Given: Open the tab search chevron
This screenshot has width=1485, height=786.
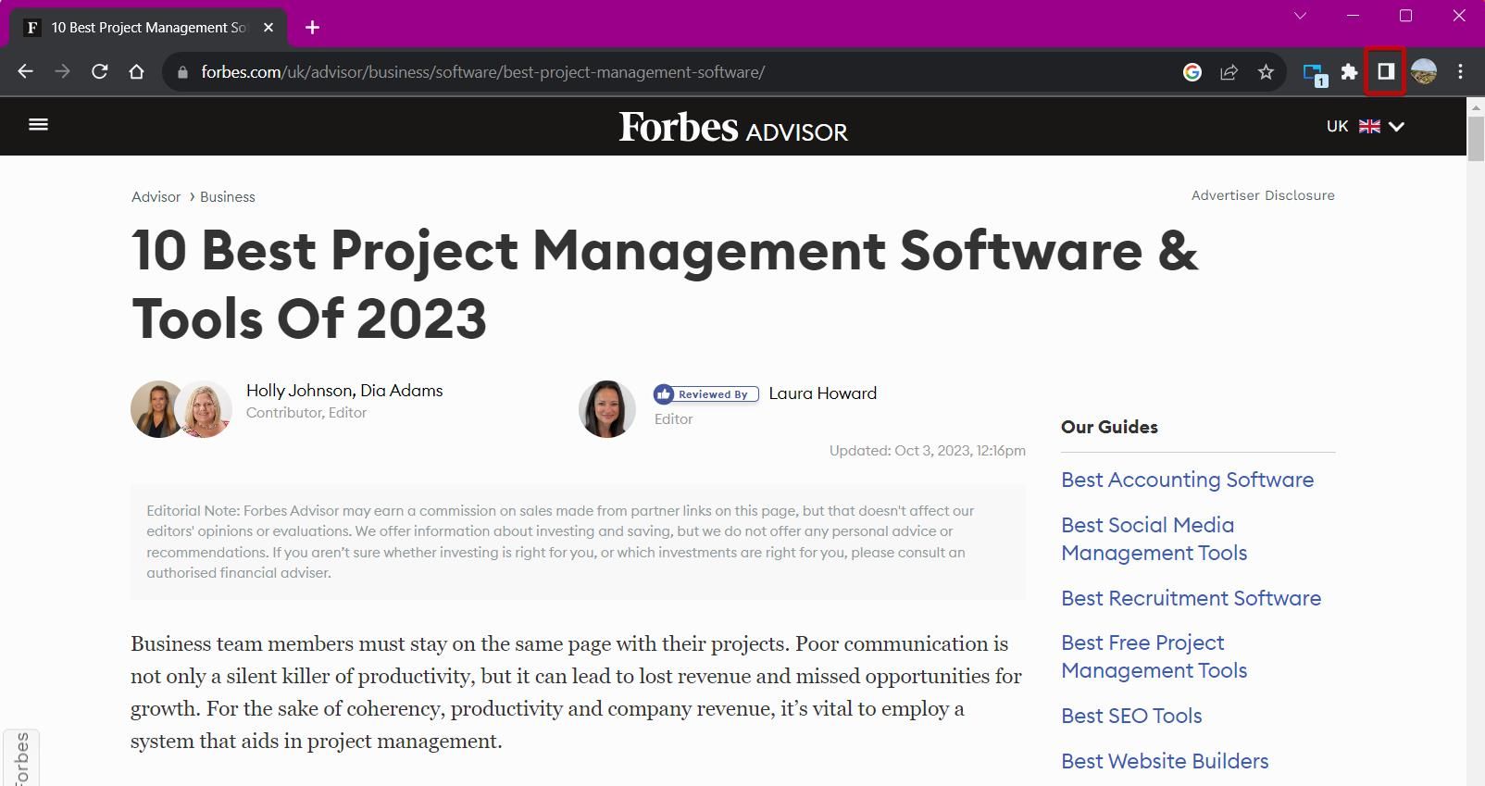Looking at the screenshot, I should pos(1300,16).
